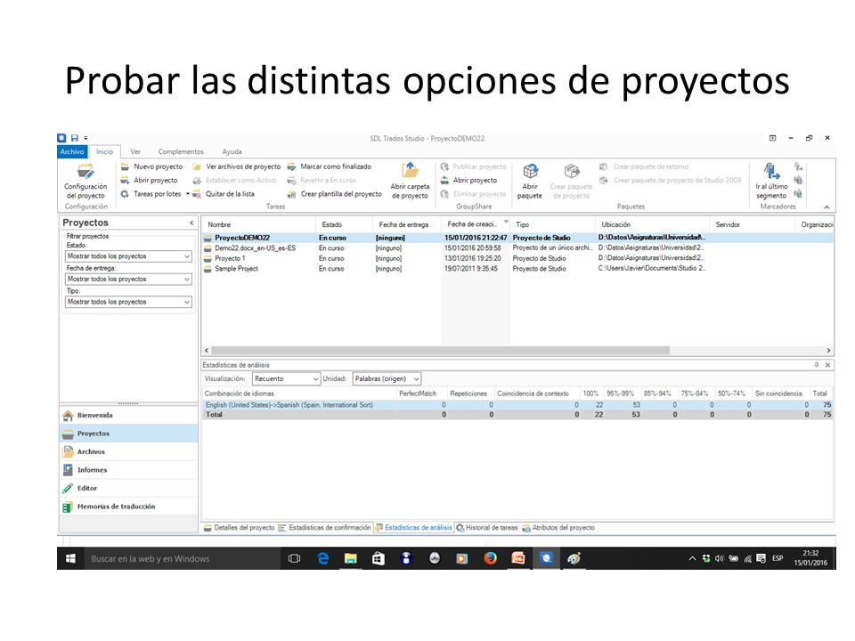Select the Sample Project row

(x=517, y=269)
